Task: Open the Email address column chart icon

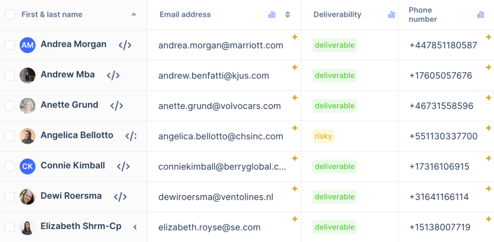Action: pos(272,15)
